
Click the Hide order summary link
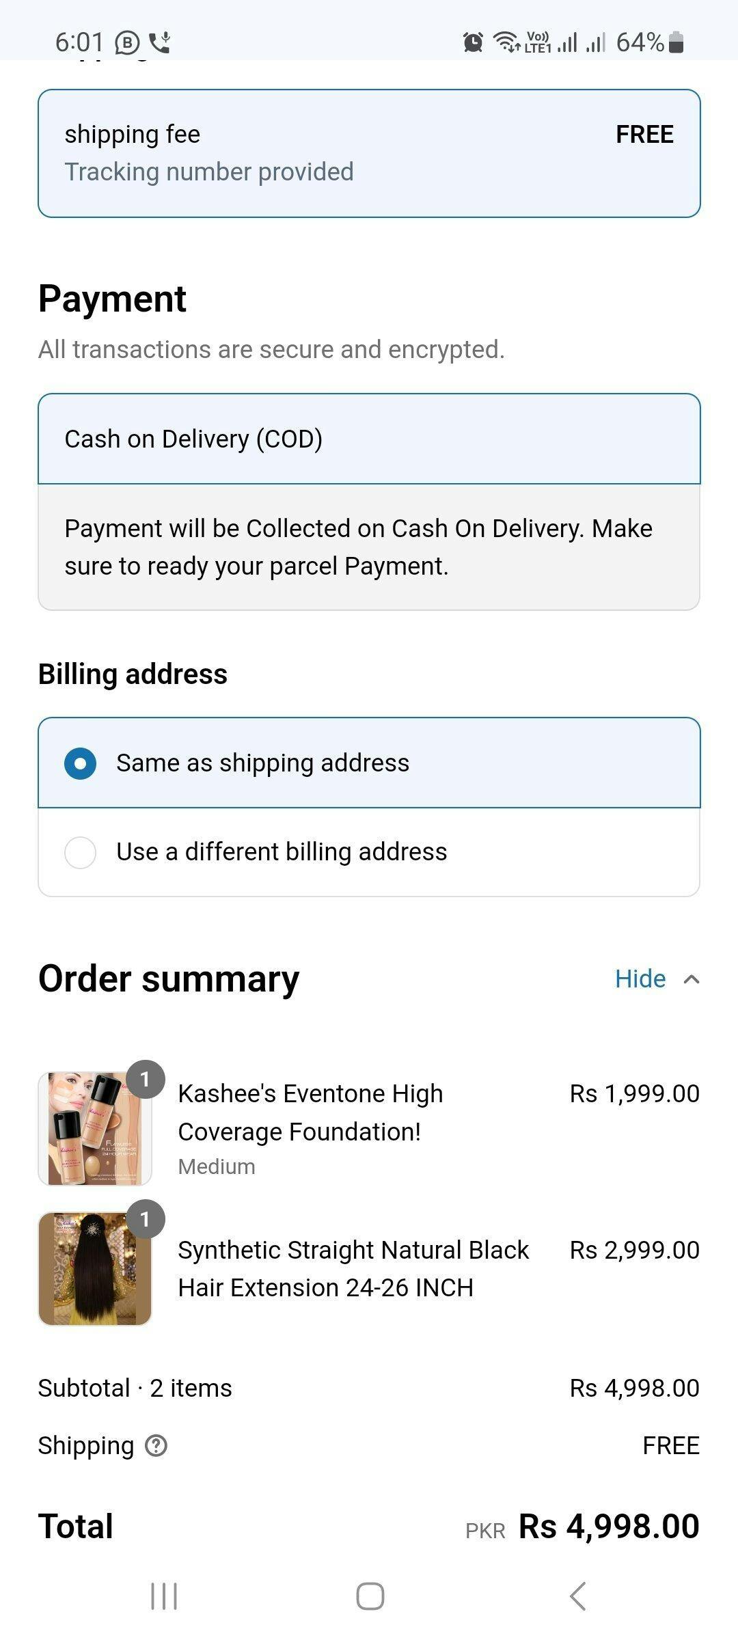(640, 979)
